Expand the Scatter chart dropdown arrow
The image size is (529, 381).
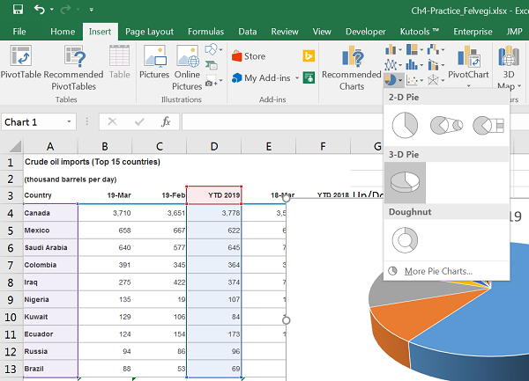point(421,80)
